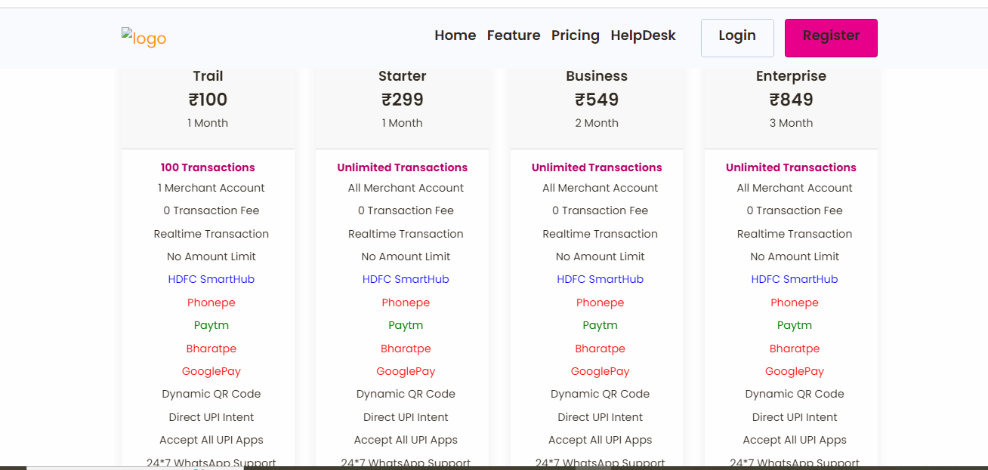This screenshot has height=470, width=988.
Task: Click Phonepe under the Starter plan
Action: tap(406, 303)
